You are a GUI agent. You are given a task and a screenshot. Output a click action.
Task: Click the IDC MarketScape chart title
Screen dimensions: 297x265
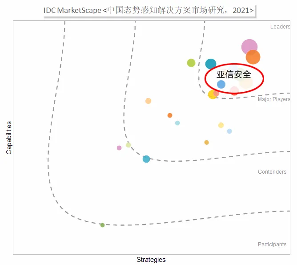[x=149, y=10]
